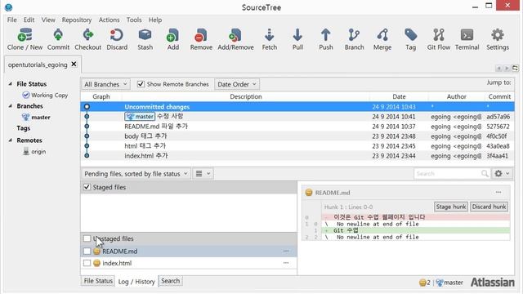Open the Tools menu
The image size is (523, 294).
click(x=134, y=20)
